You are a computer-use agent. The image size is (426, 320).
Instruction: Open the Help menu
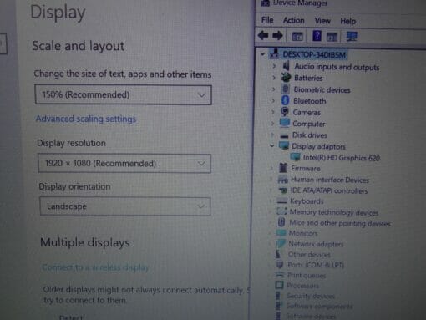348,21
